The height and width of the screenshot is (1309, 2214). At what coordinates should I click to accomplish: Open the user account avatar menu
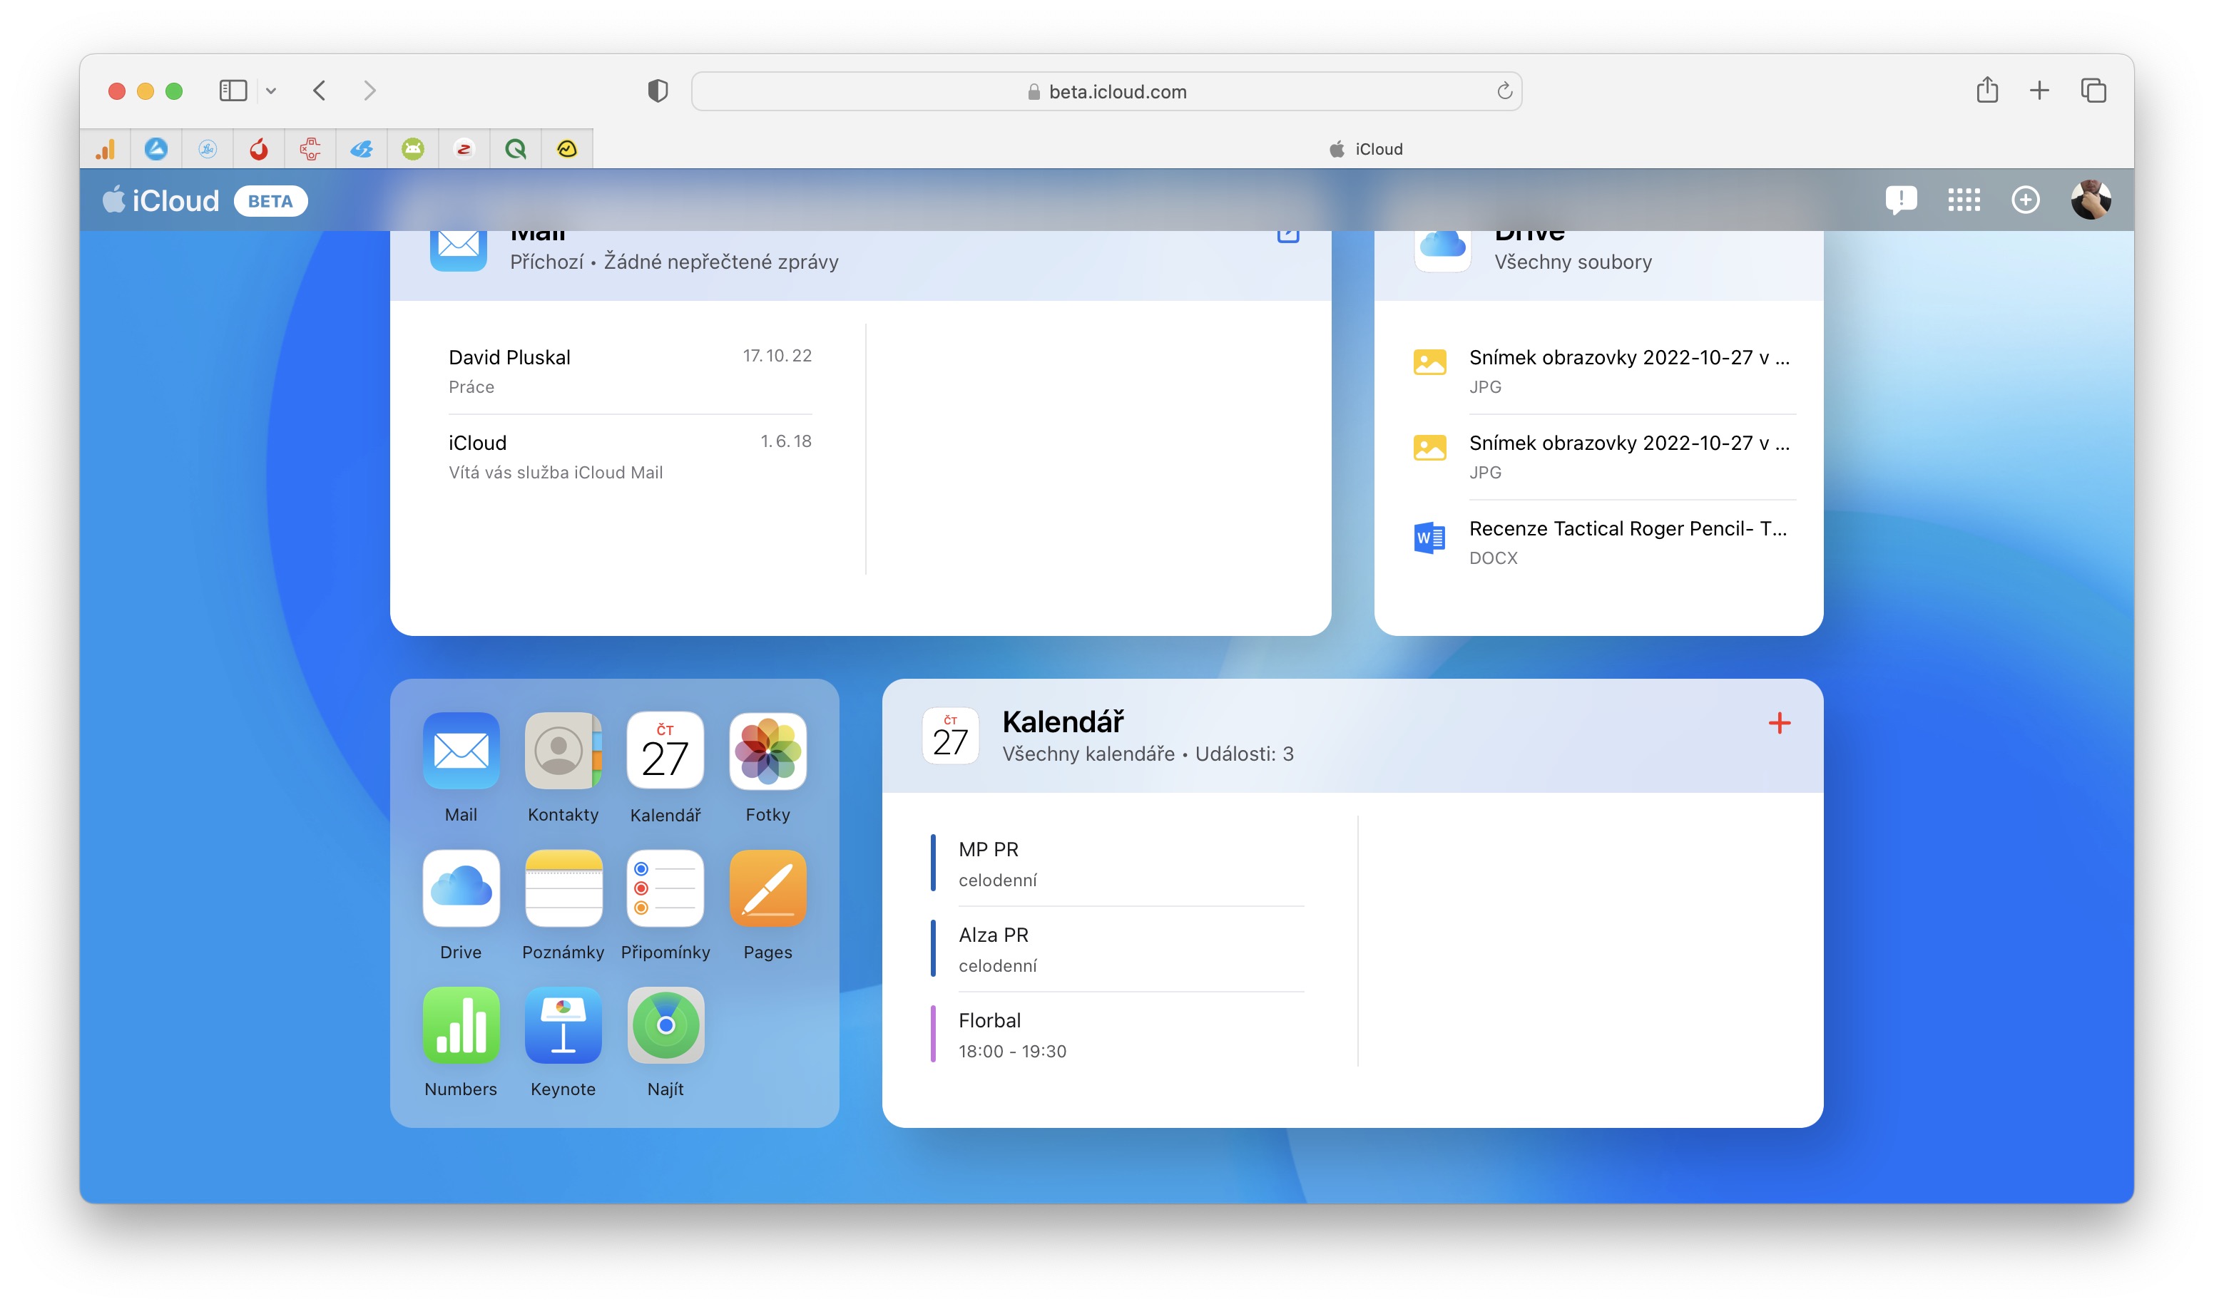2091,200
